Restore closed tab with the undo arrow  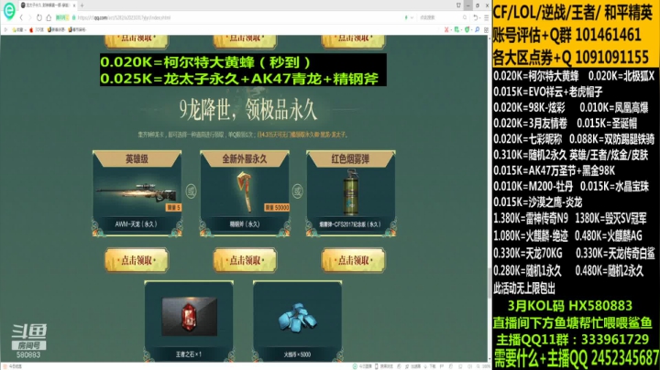pos(476,17)
